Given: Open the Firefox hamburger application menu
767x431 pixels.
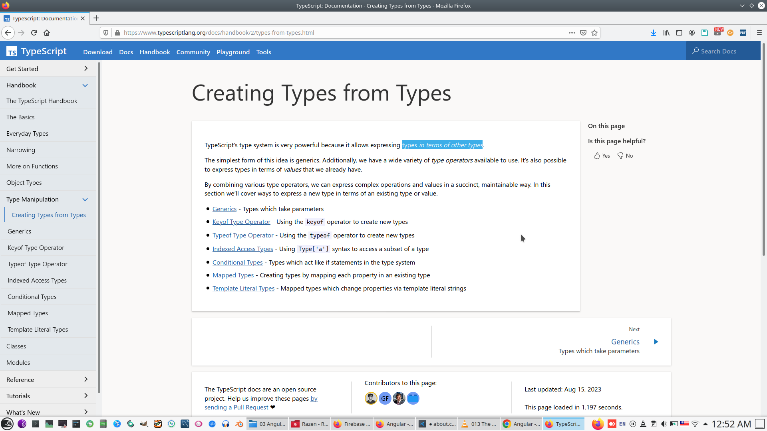Looking at the screenshot, I should point(759,33).
